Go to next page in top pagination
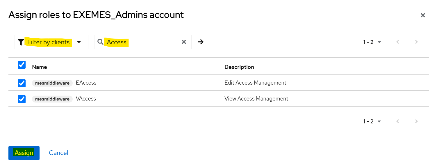This screenshot has width=437, height=168. pyautogui.click(x=416, y=42)
